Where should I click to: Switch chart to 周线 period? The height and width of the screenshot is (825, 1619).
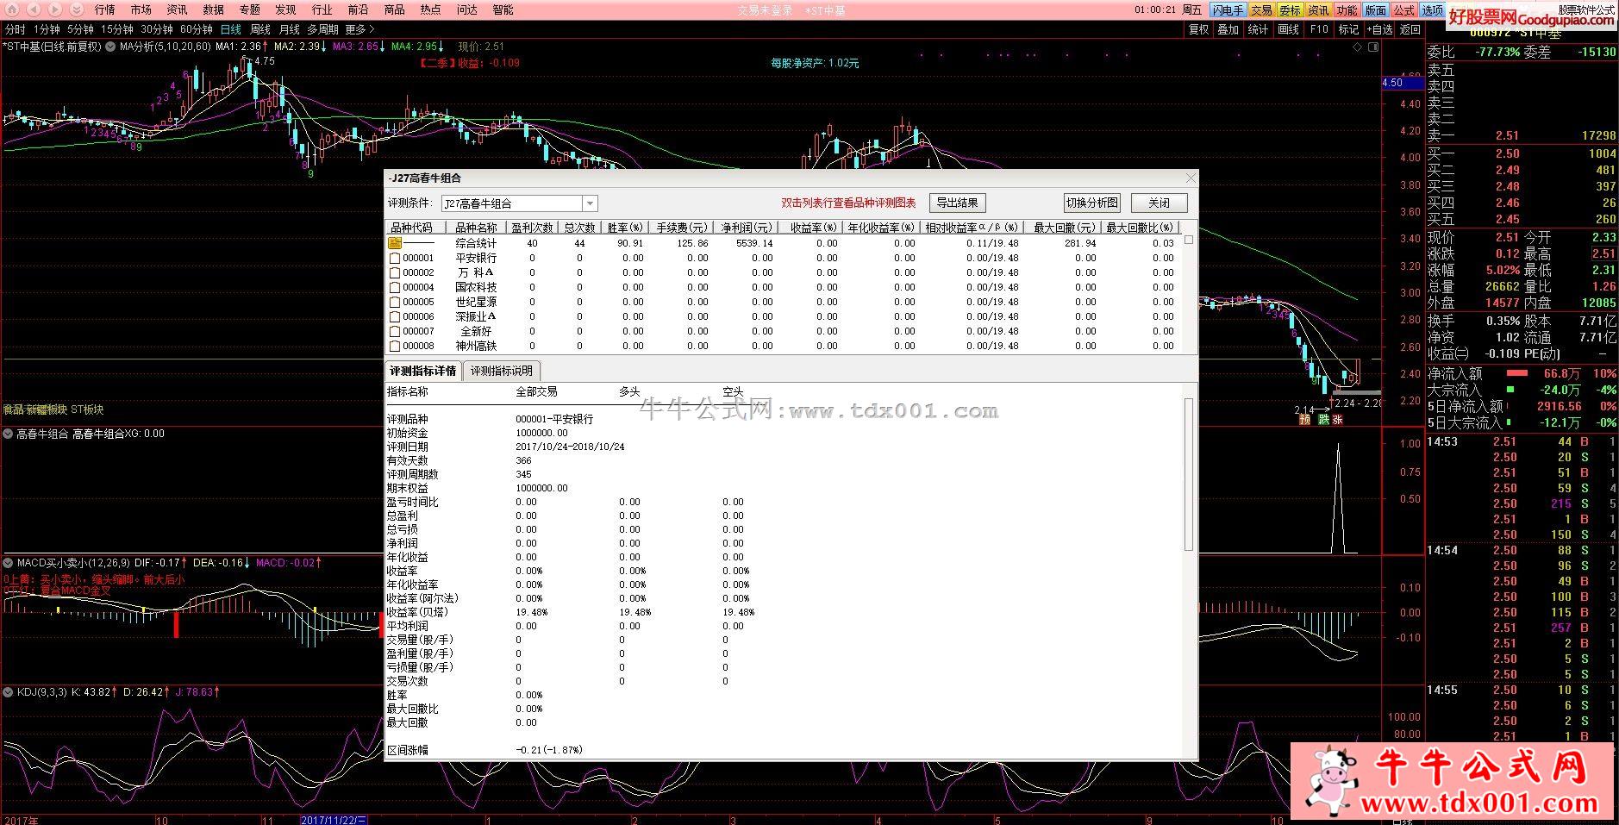click(x=260, y=29)
